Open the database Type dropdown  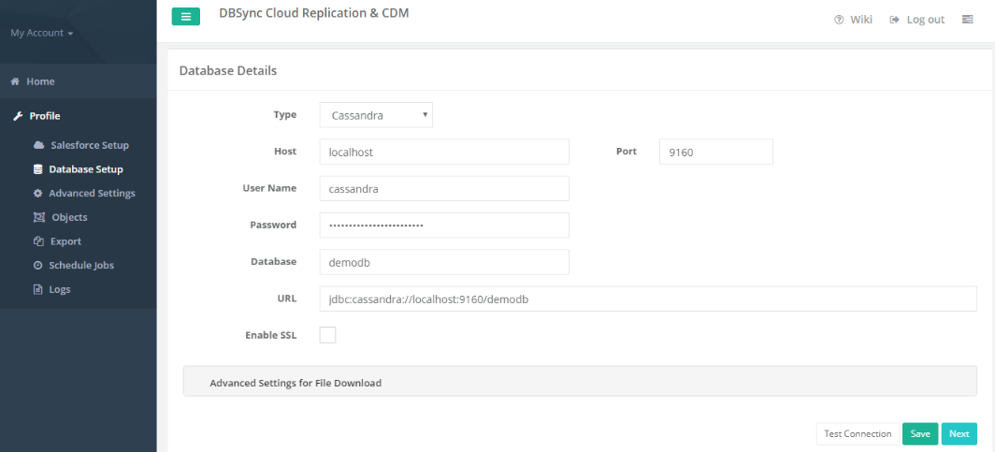point(376,115)
